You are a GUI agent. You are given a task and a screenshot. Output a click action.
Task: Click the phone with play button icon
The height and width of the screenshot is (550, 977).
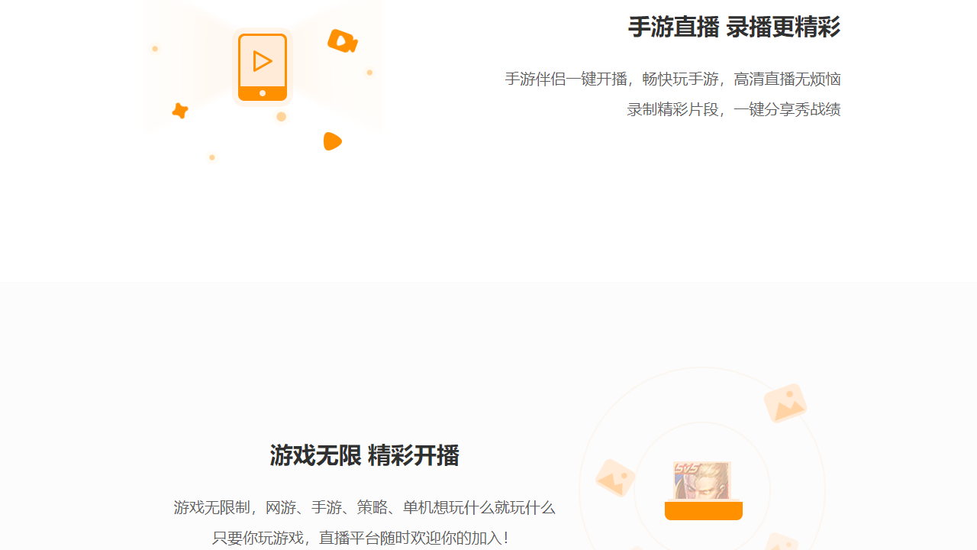coord(262,66)
